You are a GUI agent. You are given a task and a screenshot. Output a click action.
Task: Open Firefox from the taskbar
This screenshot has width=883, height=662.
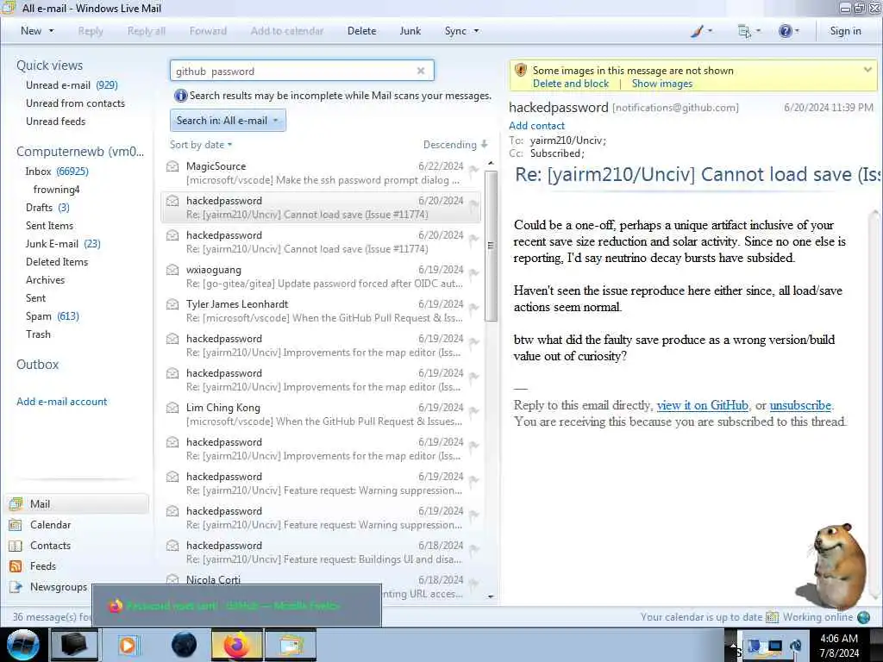(237, 645)
